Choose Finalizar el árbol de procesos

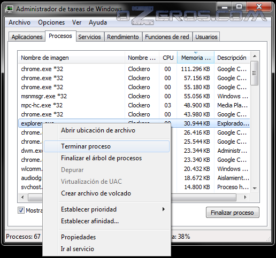click(106, 158)
